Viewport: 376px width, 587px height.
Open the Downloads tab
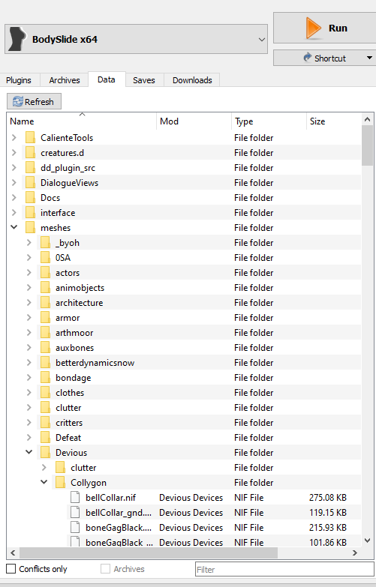pos(192,80)
